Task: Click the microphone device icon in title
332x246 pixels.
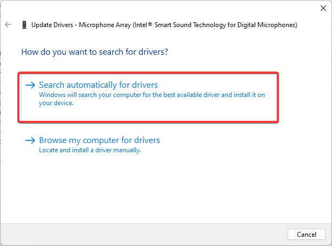Action: click(x=24, y=25)
